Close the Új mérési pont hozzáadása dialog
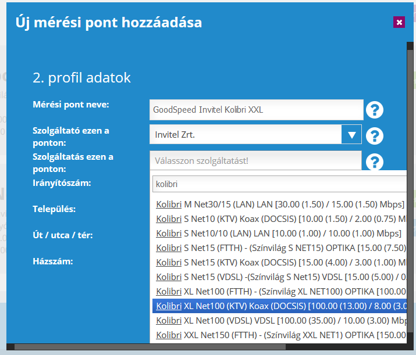Screen dimensions: 416x355 click(x=399, y=22)
